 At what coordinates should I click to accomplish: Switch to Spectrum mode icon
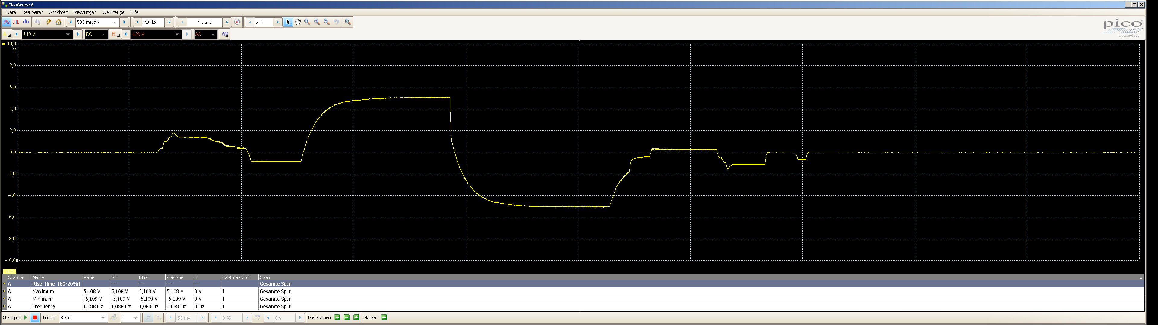coord(26,22)
